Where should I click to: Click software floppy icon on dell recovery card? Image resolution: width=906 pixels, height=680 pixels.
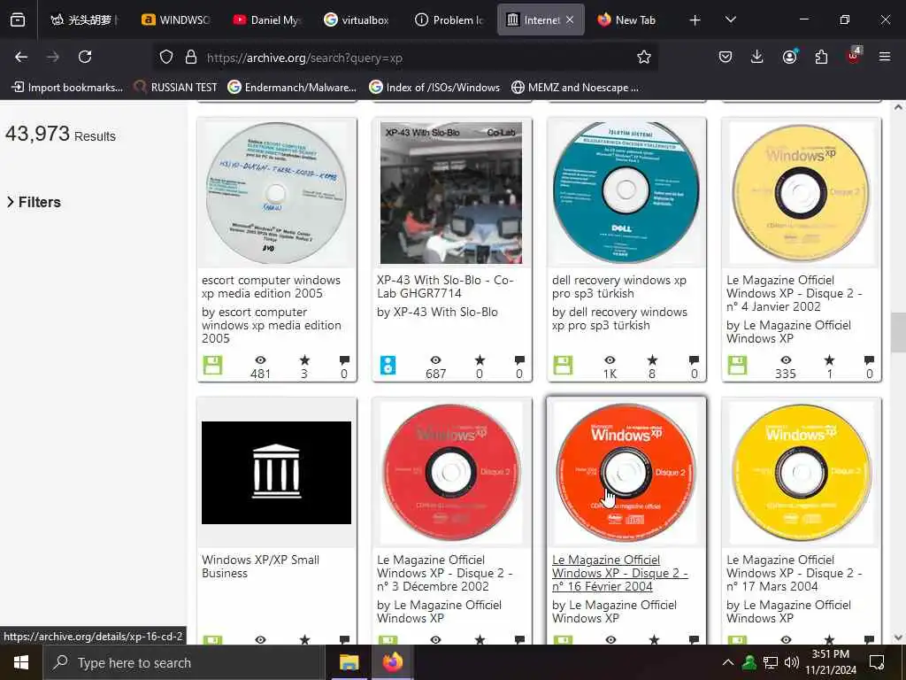pyautogui.click(x=563, y=366)
